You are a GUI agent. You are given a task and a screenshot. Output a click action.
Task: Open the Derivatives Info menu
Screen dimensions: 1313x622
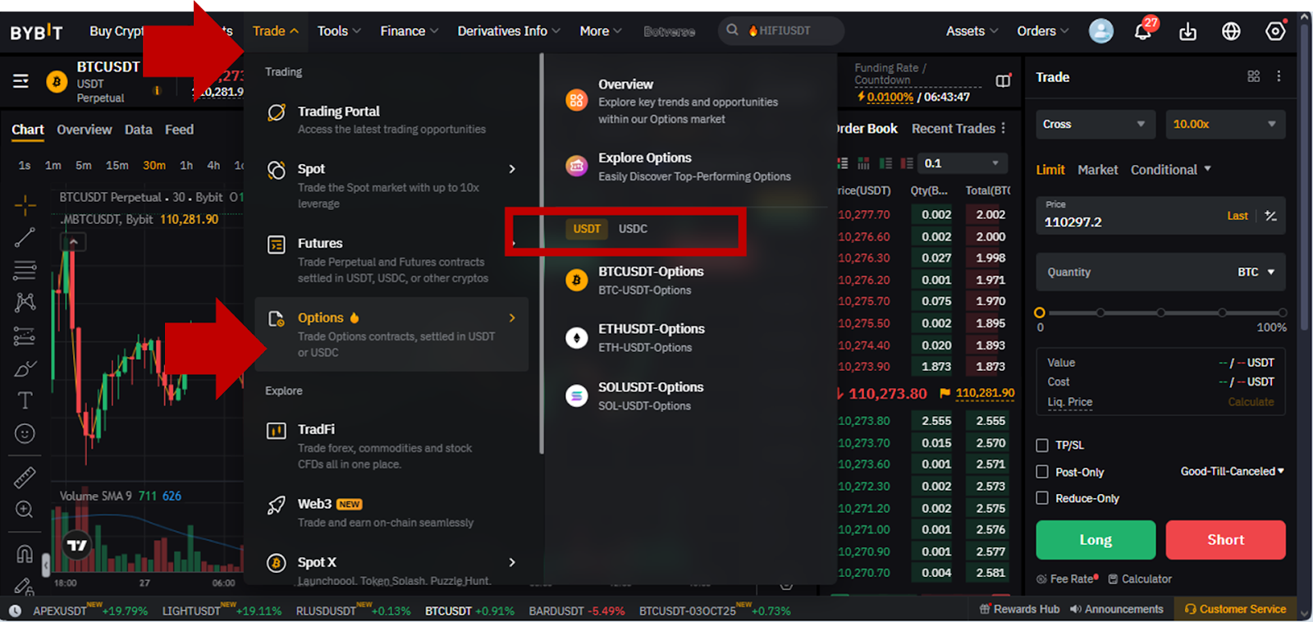[509, 31]
